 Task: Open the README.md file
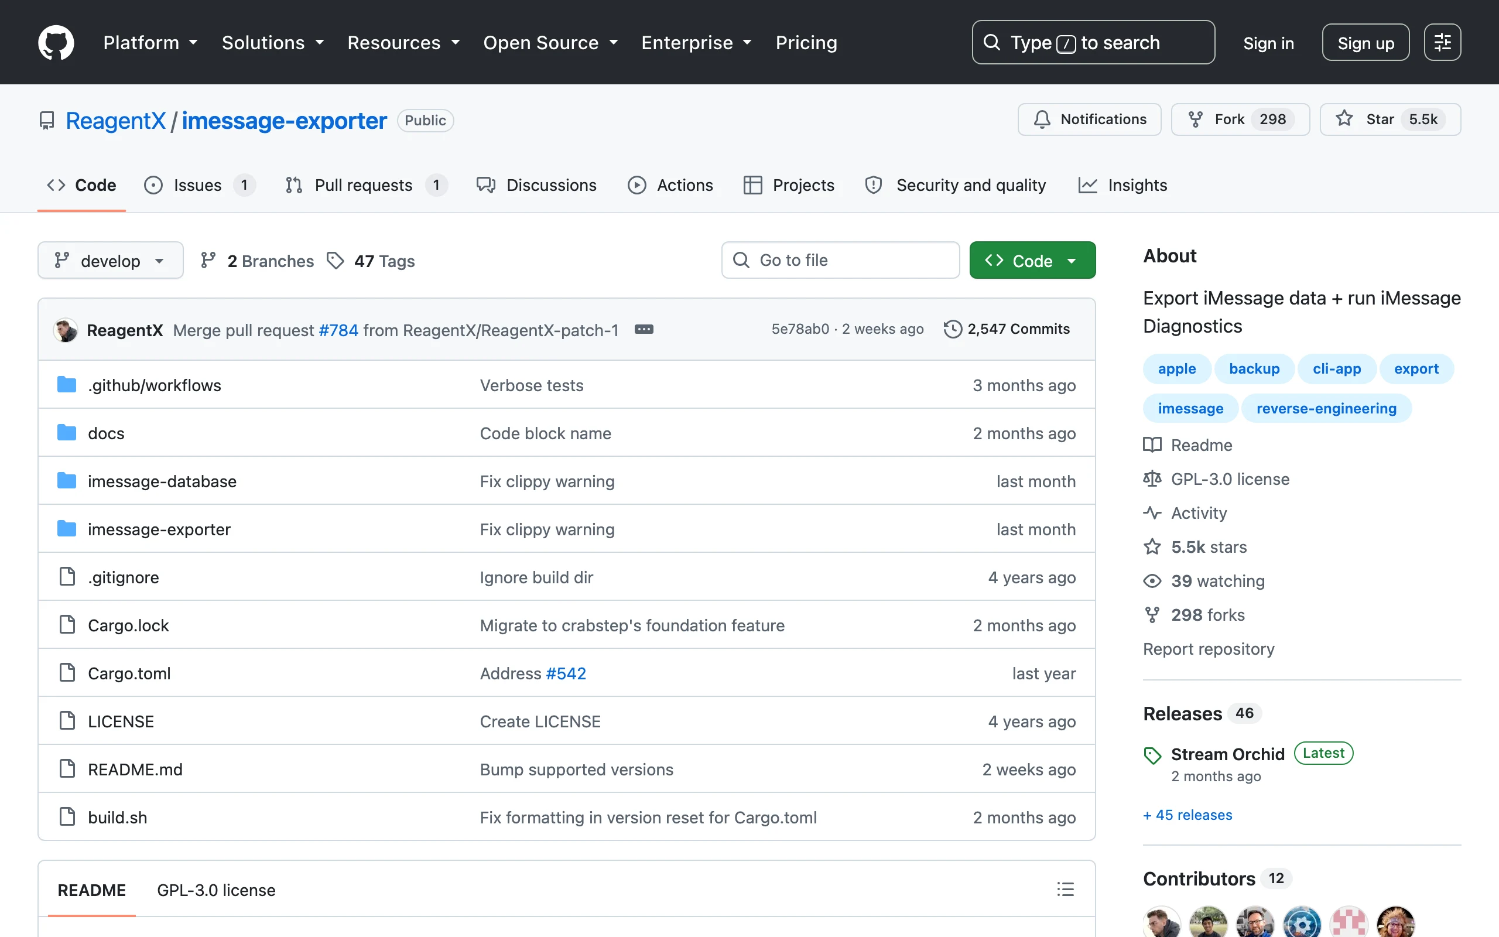click(135, 769)
